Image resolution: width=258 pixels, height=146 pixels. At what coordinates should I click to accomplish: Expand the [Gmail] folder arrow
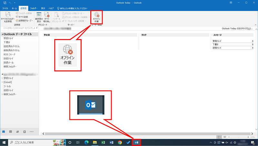click(2, 82)
